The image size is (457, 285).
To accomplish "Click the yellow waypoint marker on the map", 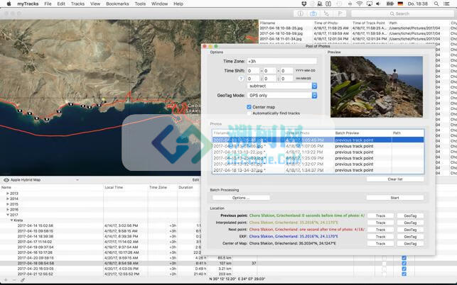I will click(103, 99).
